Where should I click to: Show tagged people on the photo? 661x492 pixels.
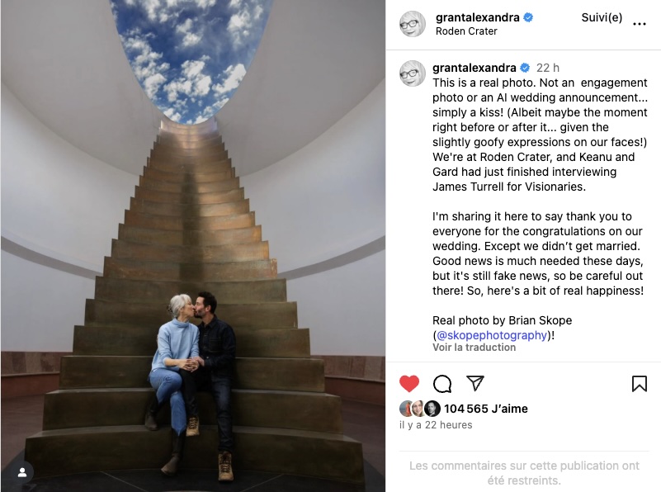click(22, 473)
